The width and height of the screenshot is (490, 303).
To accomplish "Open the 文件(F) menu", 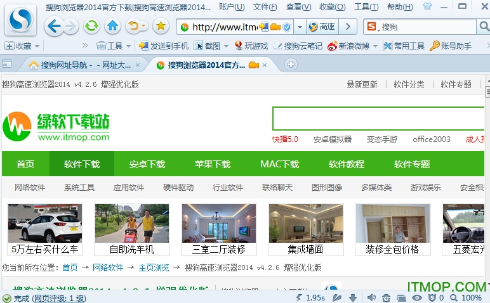I will point(265,6).
